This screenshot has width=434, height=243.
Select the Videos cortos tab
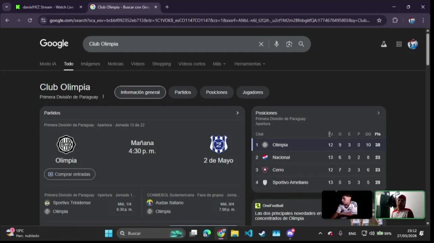(192, 64)
